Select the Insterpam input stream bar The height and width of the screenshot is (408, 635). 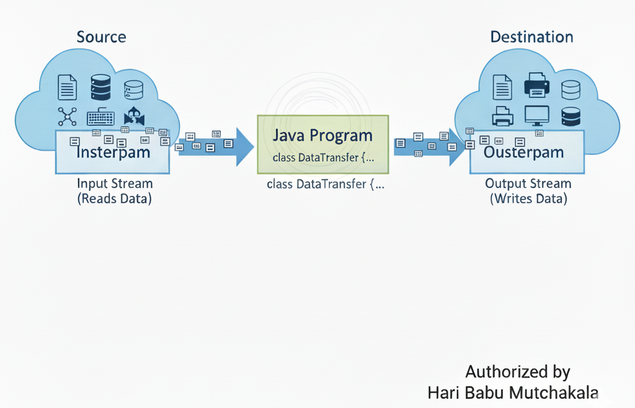(113, 151)
